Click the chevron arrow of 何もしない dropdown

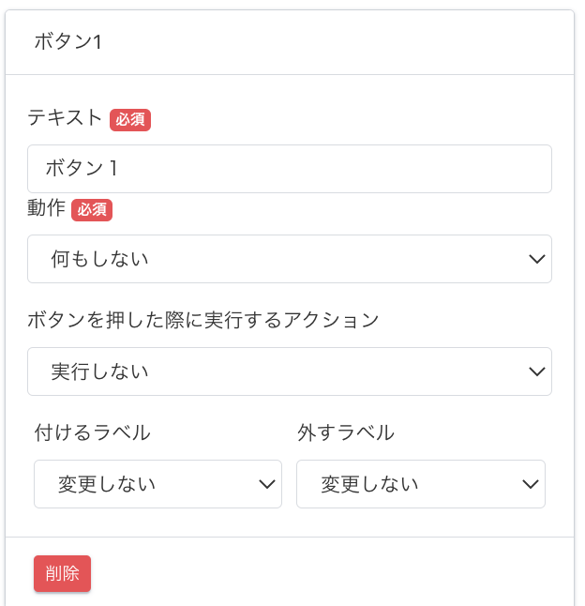point(537,259)
